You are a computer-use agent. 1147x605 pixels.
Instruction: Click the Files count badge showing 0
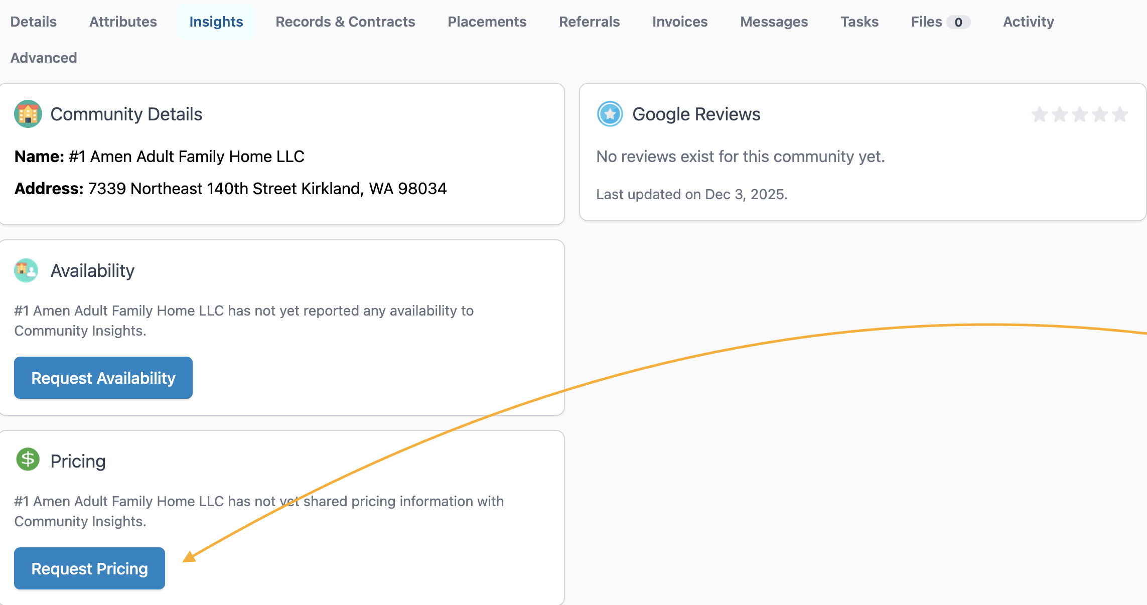click(x=958, y=22)
